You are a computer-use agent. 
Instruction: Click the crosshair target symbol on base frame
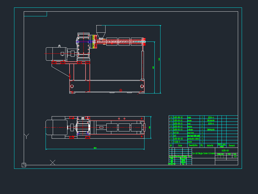pyautogui.click(x=120, y=90)
